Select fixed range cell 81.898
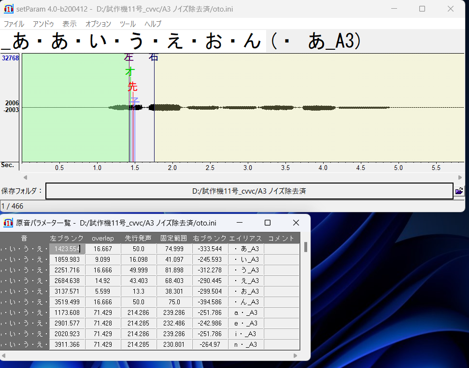The image size is (469, 368). (174, 270)
